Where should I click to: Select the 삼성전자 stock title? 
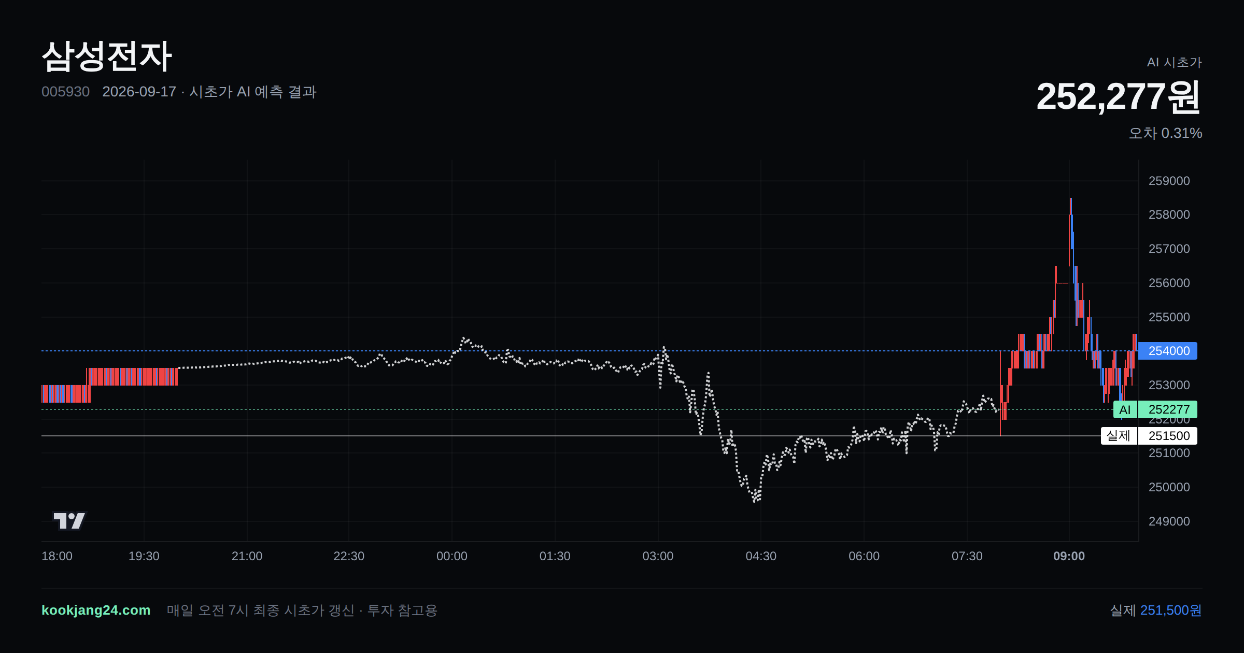(x=107, y=56)
